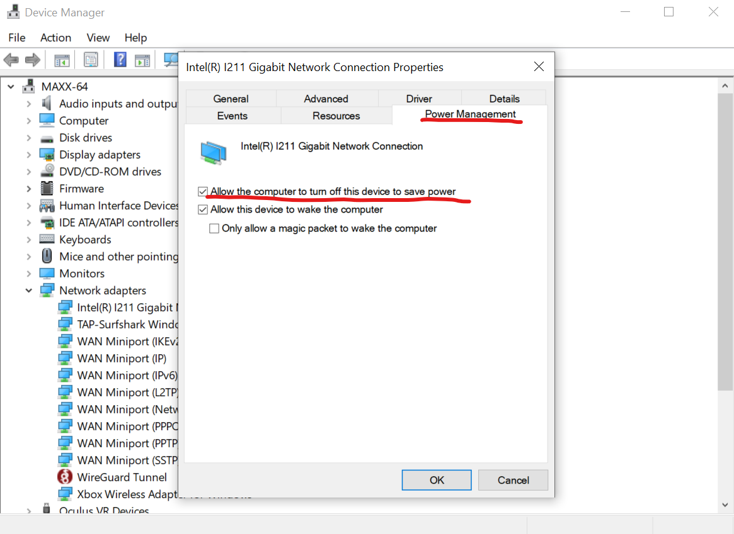
Task: Click the Show/Hide Action Pane toolbar icon
Action: pyautogui.click(x=142, y=60)
